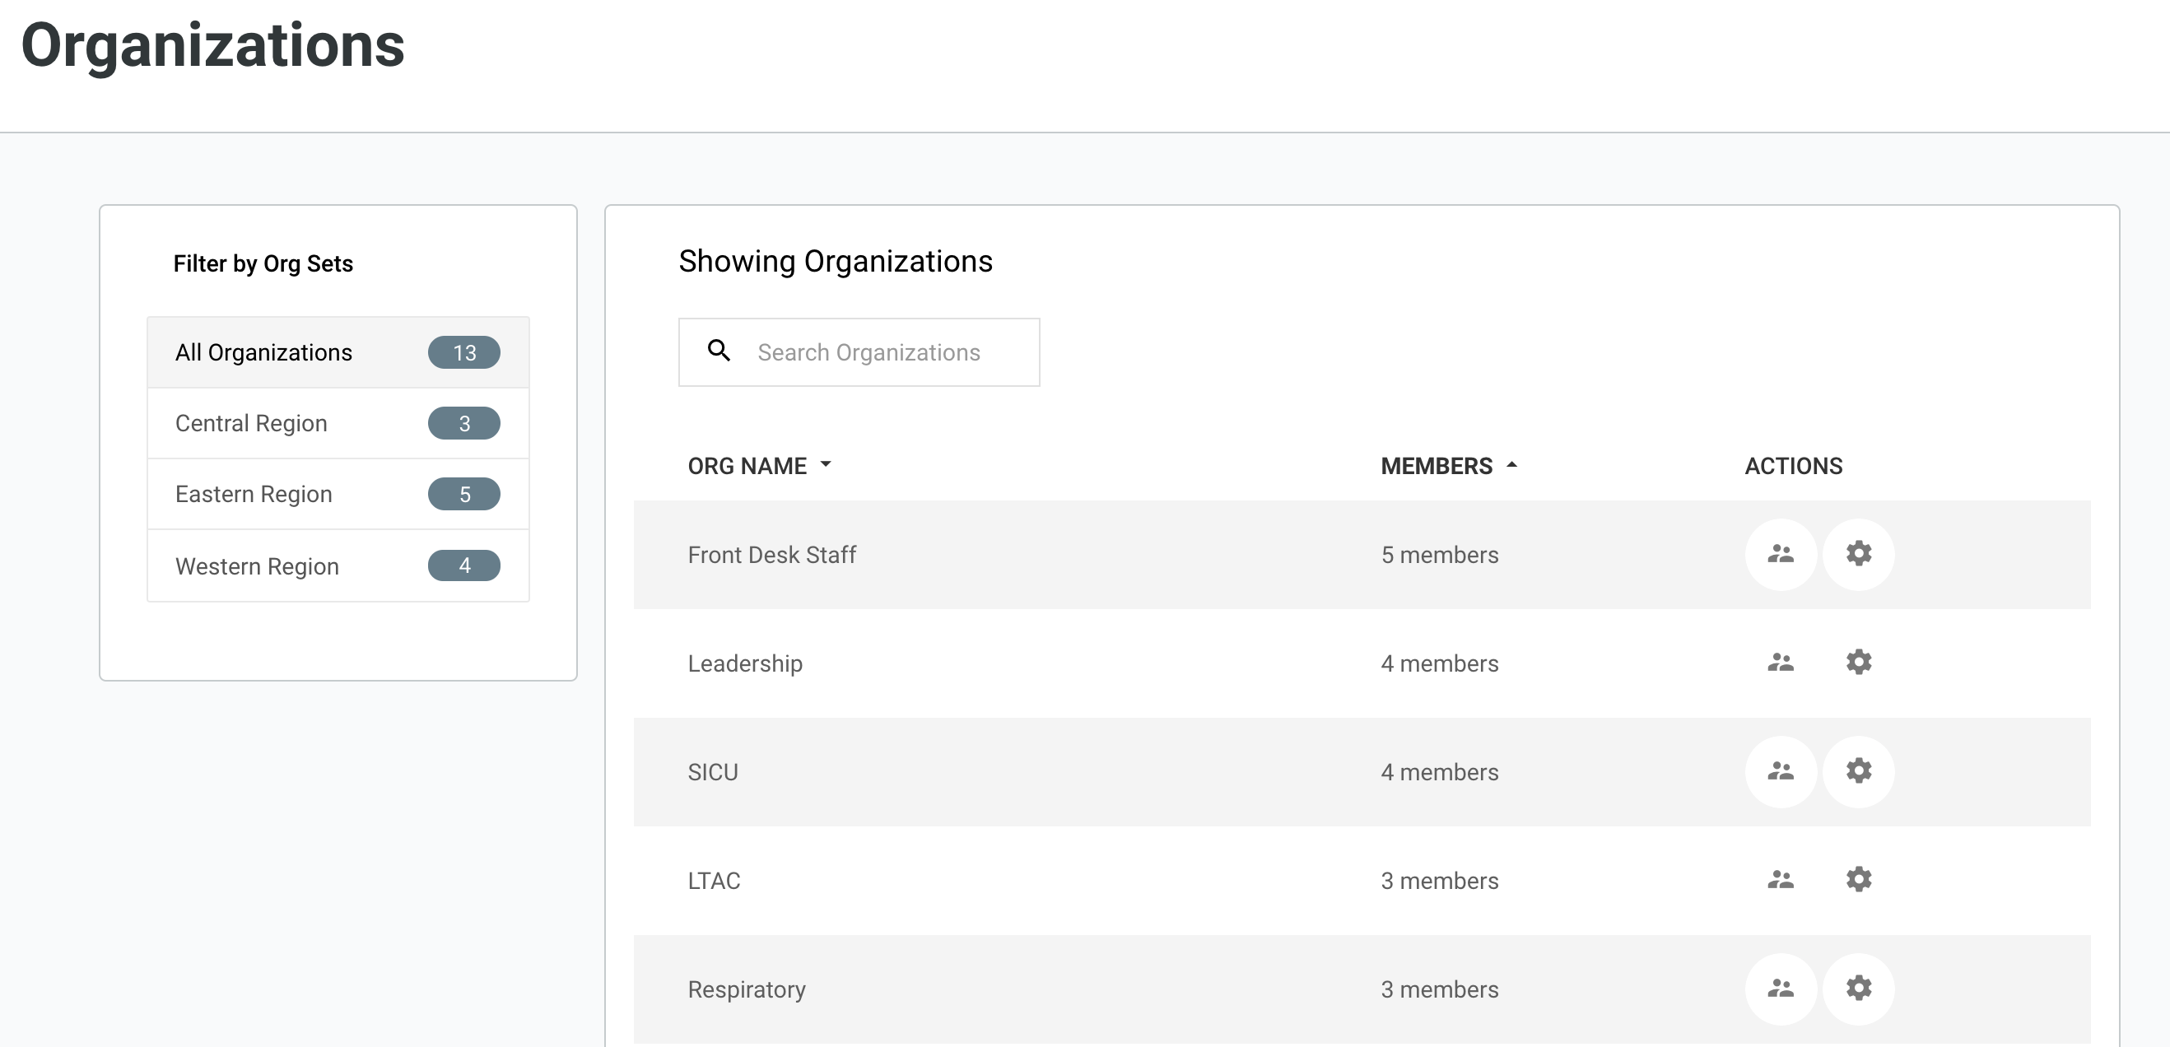Open Leadership settings gear
2170x1047 pixels.
coord(1858,663)
